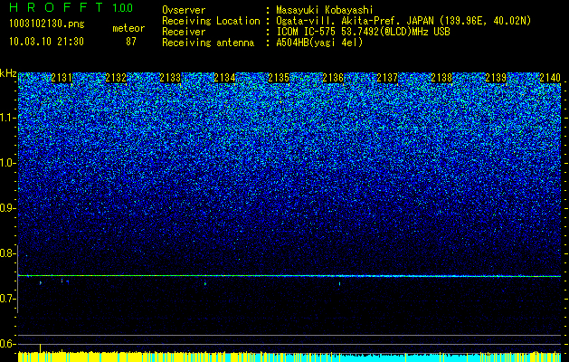Click the 2135 time marker

279,78
